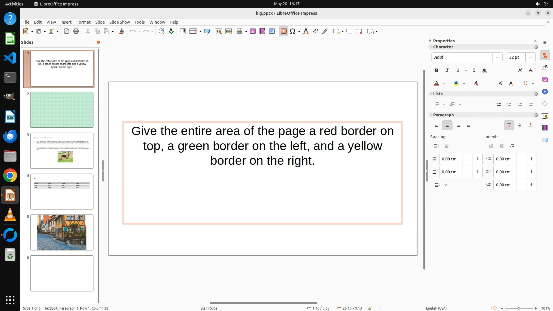Screen dimensions: 553x311
Task: Open the Insert Special Character tool
Action: 293,31
